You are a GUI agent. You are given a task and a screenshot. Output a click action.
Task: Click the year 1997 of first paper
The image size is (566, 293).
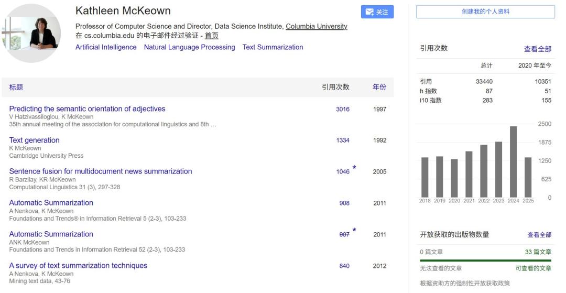tap(380, 109)
